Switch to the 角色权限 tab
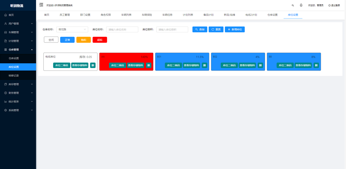346x169 pixels. [x=106, y=15]
